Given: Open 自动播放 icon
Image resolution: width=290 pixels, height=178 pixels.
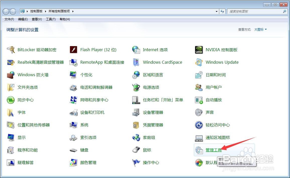Looking at the screenshot, I should 199,100.
